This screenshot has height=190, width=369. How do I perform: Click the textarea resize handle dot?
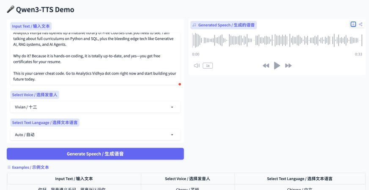click(180, 84)
